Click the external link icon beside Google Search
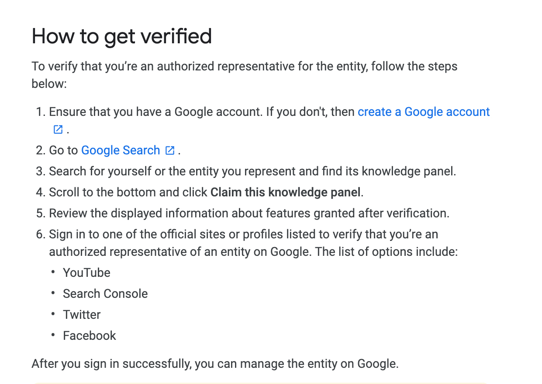 [170, 151]
